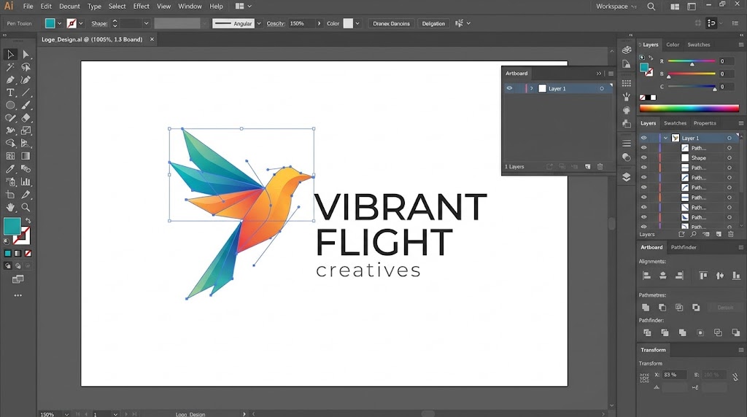
Task: Select the Pen tool in toolbox
Action: click(x=10, y=80)
